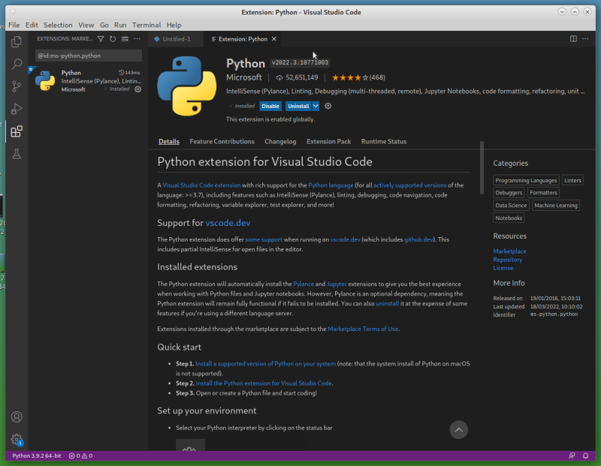
Task: Click the scroll-to-top round arrow button
Action: coord(459,430)
